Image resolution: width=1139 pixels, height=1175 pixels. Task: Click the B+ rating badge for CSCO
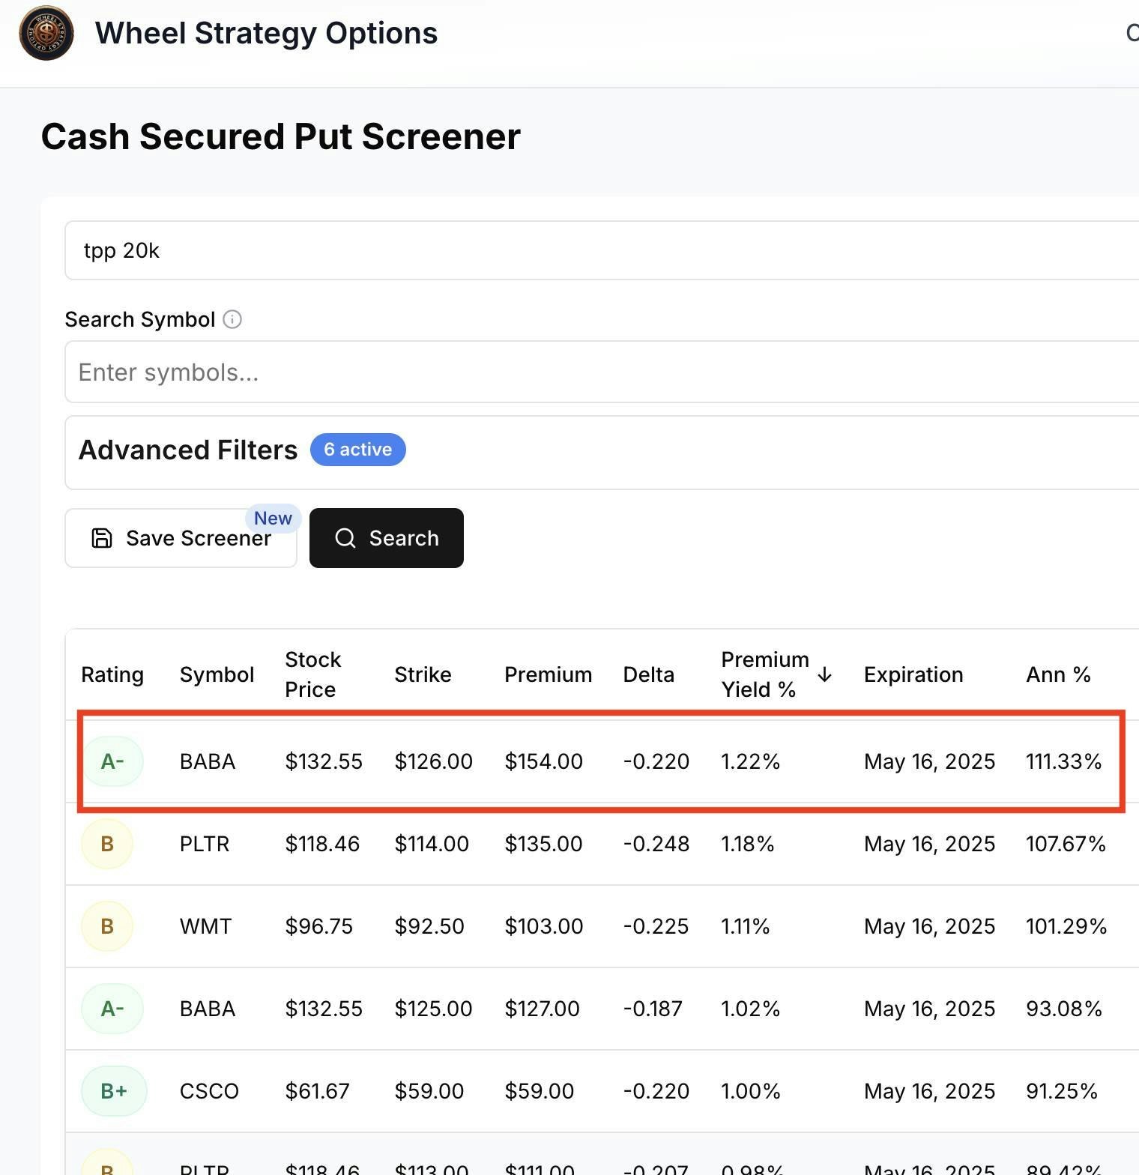[x=113, y=1091]
